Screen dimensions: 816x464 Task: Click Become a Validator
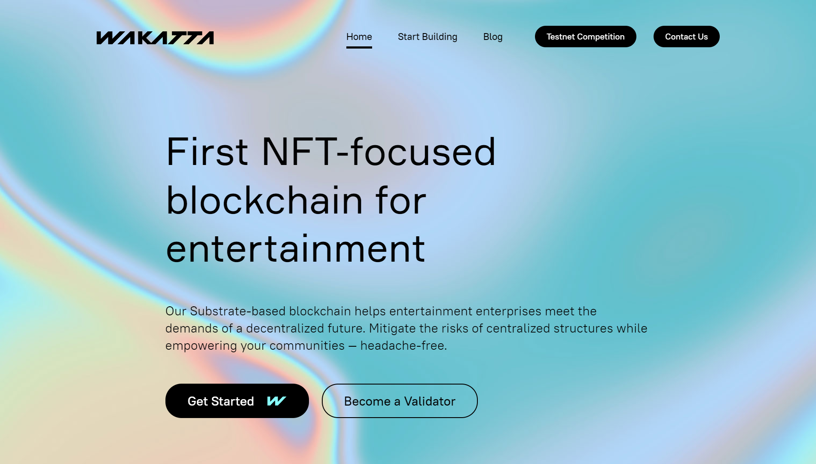click(x=399, y=401)
